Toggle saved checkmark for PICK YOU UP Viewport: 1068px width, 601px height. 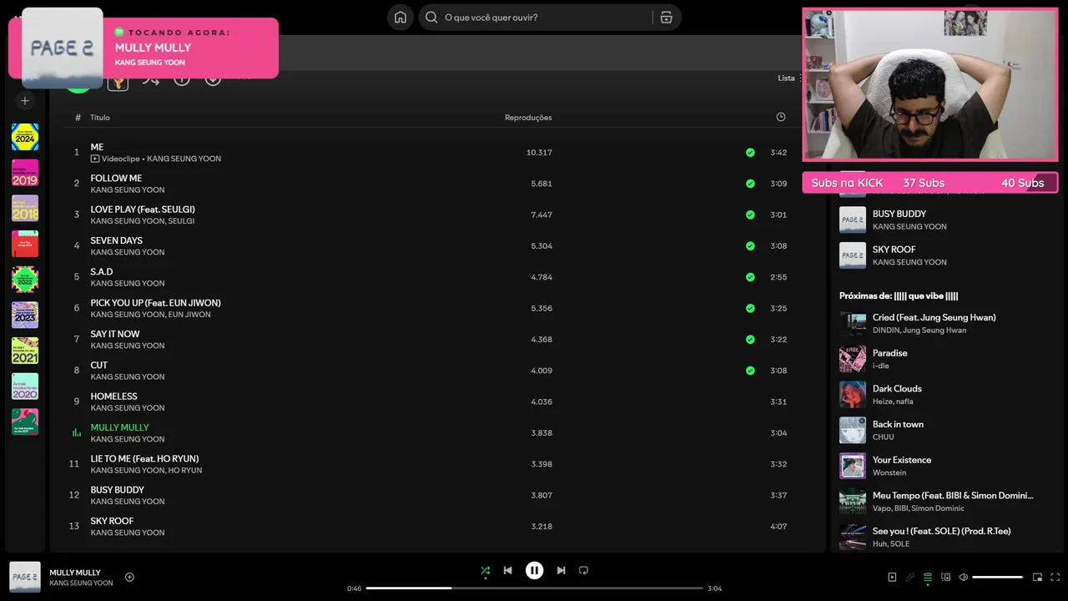(750, 308)
